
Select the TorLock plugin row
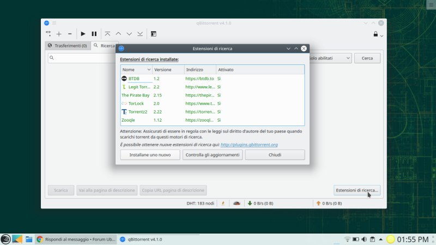213,104
